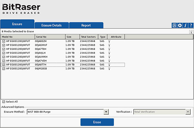194x128 pixels.
Task: Click total sectors for serial 0EJAGWUF
Action: pyautogui.click(x=87, y=45)
